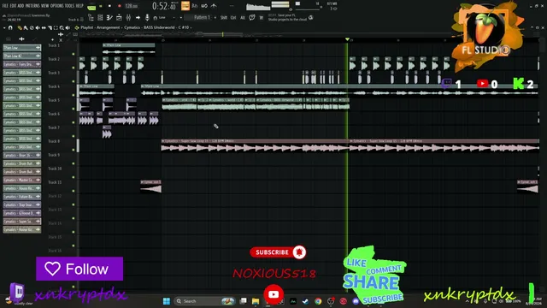The width and height of the screenshot is (547, 308).
Task: Select the Slice tool in playlist toolbar
Action: (x=50, y=27)
